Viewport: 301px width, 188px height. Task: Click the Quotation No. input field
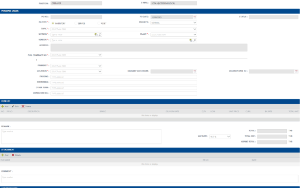[x=124, y=94]
